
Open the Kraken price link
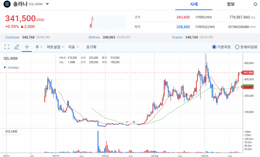pyautogui.click(x=177, y=37)
